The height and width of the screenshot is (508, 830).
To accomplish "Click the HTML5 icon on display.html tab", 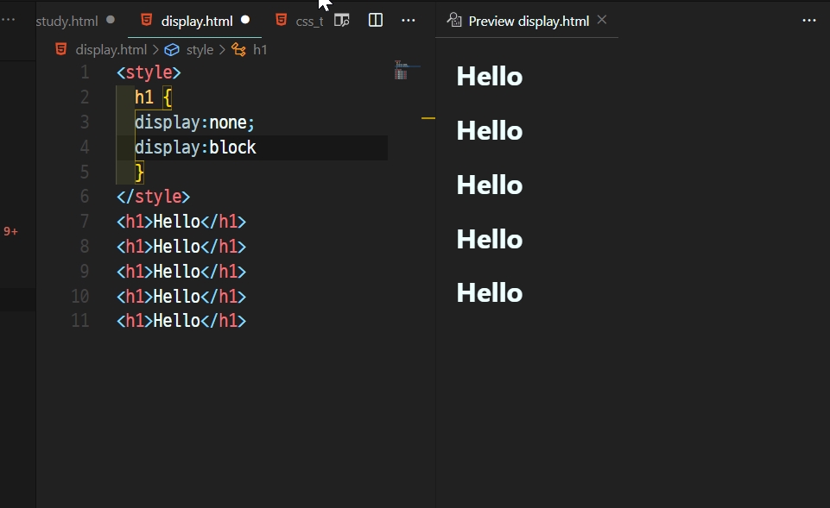I will tap(147, 20).
